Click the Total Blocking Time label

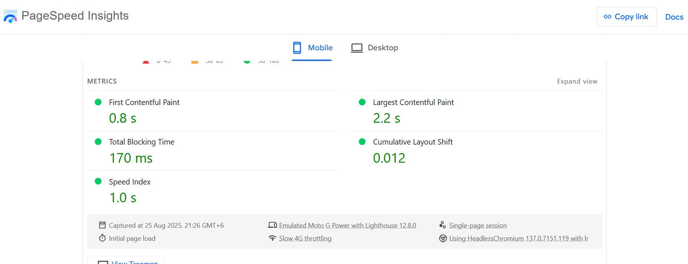coord(141,142)
